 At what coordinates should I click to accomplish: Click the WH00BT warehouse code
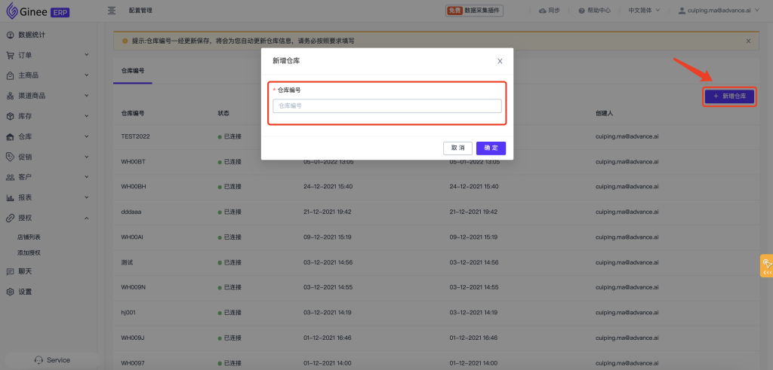point(133,162)
